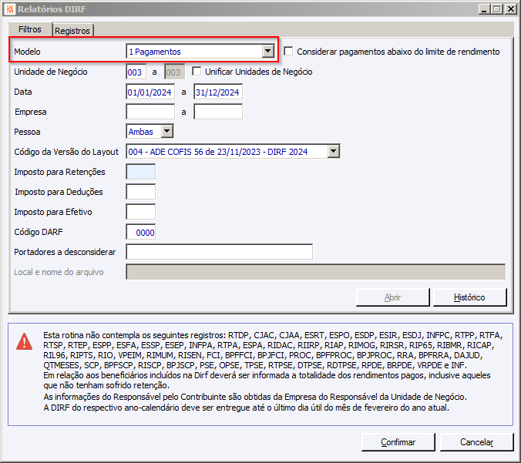The width and height of the screenshot is (521, 463).
Task: Click the 'Modelo' label text
Action: (27, 52)
